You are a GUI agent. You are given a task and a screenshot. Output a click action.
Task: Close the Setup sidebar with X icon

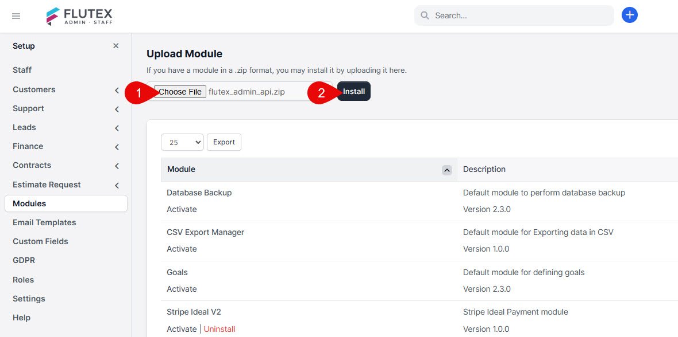[x=116, y=46]
